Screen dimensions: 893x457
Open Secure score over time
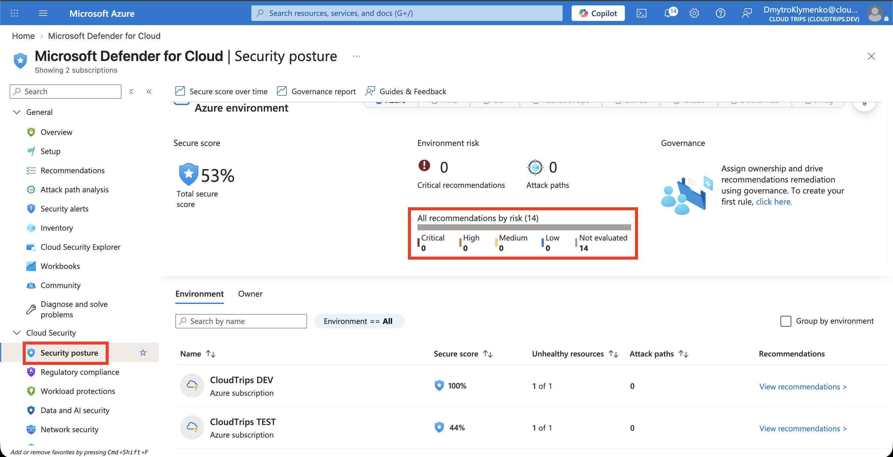pyautogui.click(x=221, y=92)
